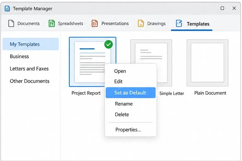
Task: Open Properties... from the context menu
Action: [130, 130]
